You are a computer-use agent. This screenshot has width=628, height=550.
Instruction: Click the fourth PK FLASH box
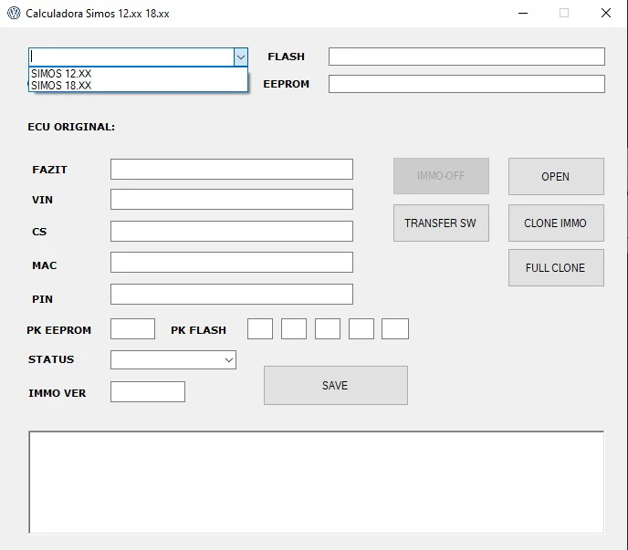(361, 329)
